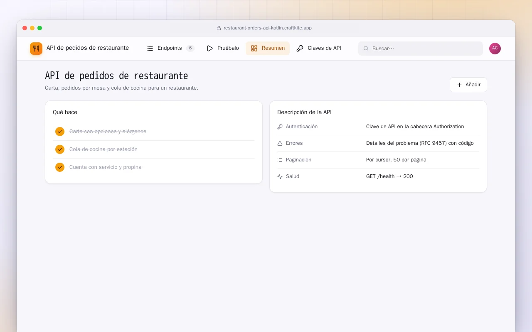Screen dimensions: 532x332
Task: Click the Añadir button
Action: click(x=468, y=85)
